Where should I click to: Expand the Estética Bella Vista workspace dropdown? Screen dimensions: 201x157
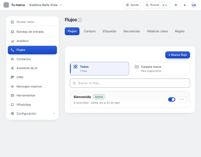point(61,5)
